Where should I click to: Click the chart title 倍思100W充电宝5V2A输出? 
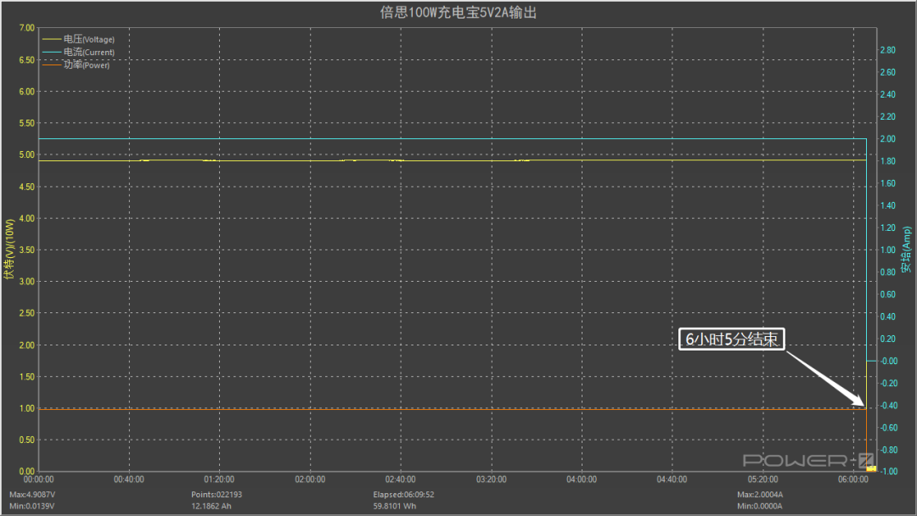click(458, 12)
